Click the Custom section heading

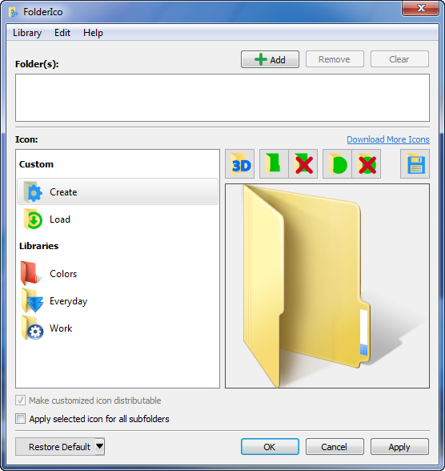pos(36,164)
